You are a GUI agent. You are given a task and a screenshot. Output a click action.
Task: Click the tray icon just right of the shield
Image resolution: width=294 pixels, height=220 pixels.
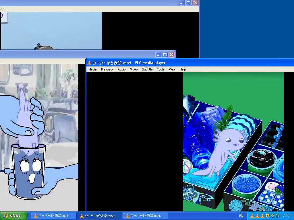tap(273, 216)
